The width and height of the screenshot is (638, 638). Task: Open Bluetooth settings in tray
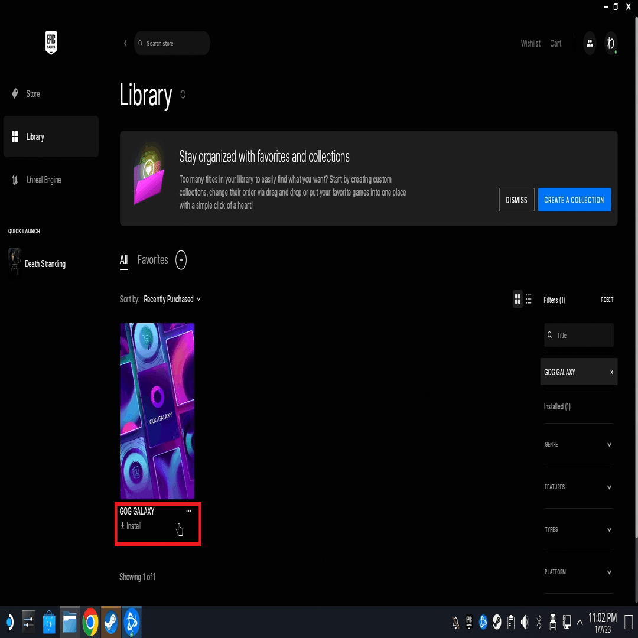tap(539, 621)
